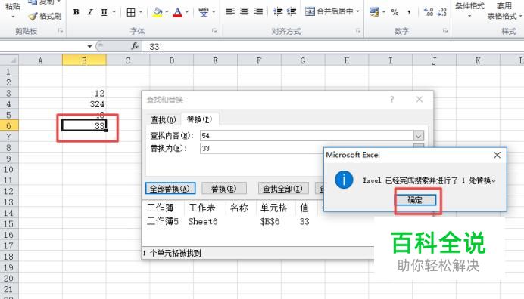Image resolution: width=524 pixels, height=299 pixels.
Task: Toggle italic formatting
Action: (x=90, y=12)
